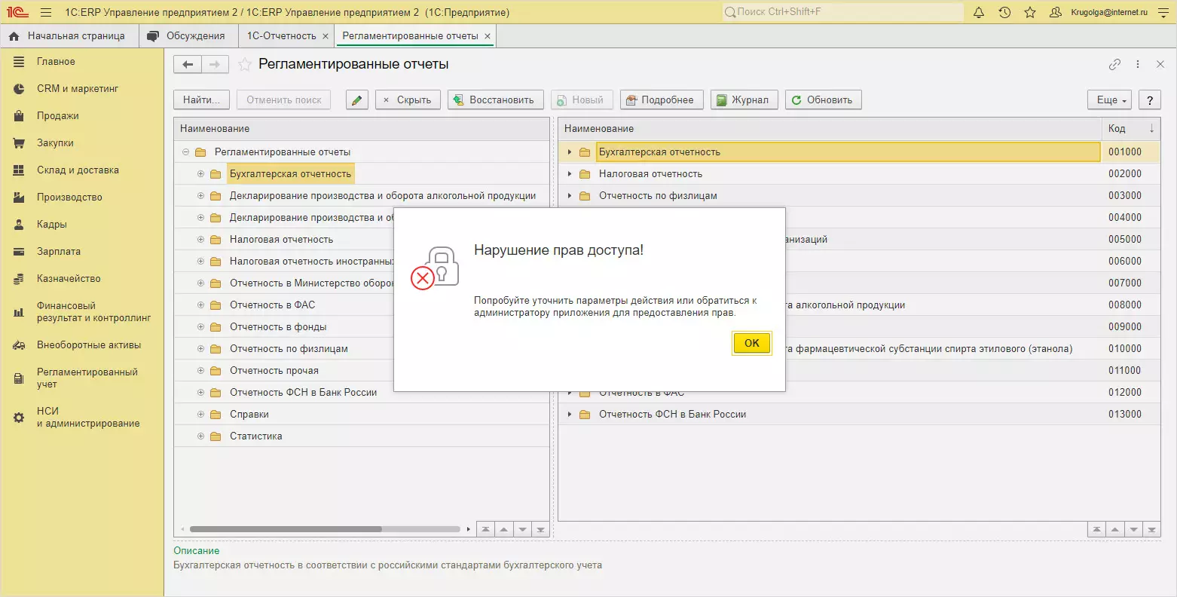Open help with the question mark button
Viewport: 1177px width, 597px height.
[1149, 100]
